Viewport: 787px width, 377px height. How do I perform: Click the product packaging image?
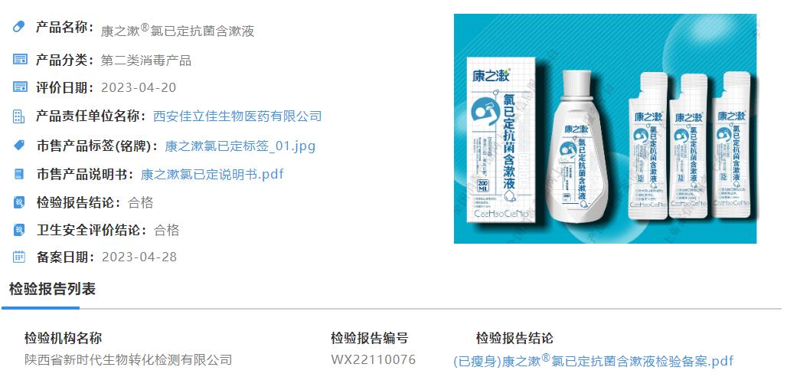coord(605,129)
